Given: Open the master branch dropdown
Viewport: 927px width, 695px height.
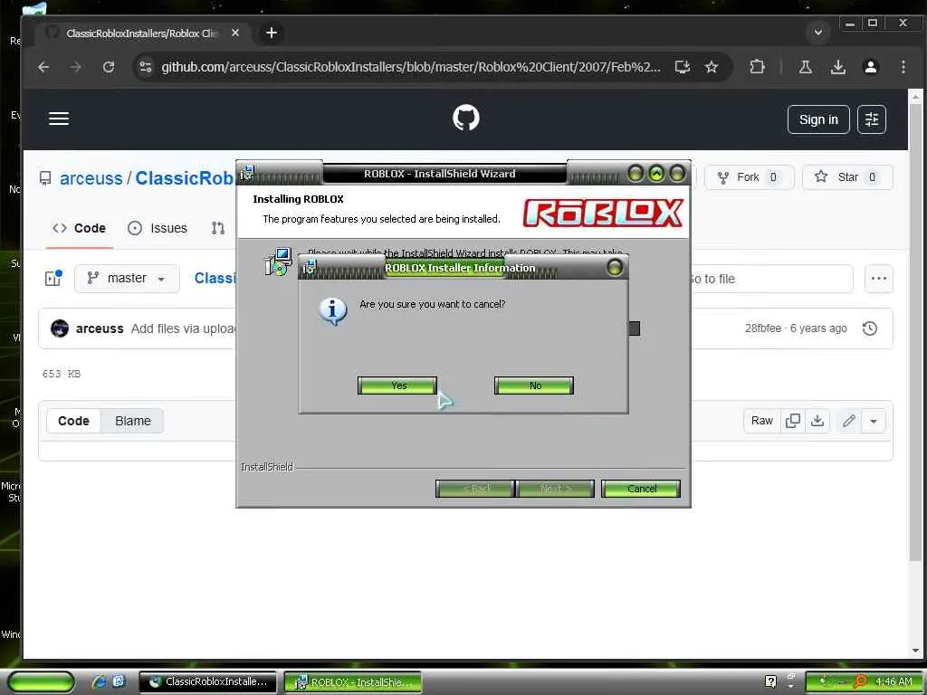Looking at the screenshot, I should click(127, 279).
